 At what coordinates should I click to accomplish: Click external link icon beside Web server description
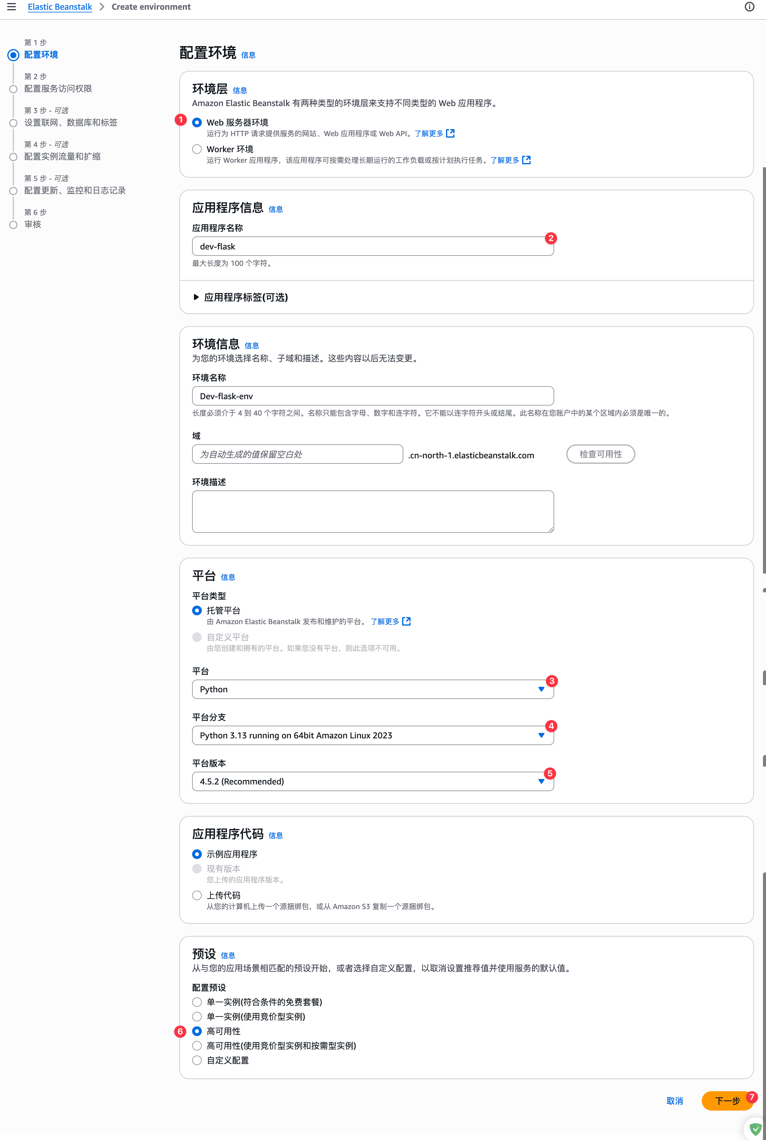[x=450, y=133]
